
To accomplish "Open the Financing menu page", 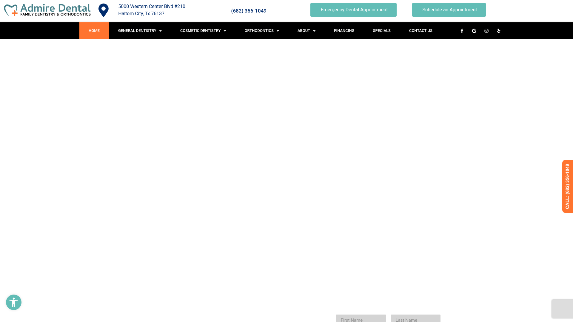I will [x=344, y=31].
